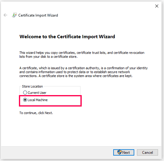Click the Certificate Import Wizard title text

pos(38,15)
